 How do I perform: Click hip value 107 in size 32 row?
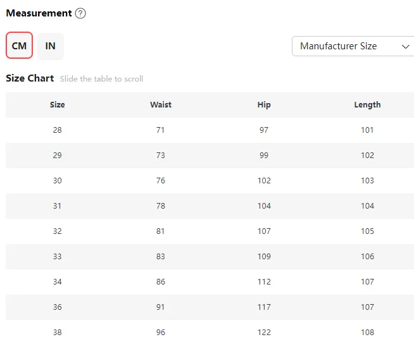(265, 231)
